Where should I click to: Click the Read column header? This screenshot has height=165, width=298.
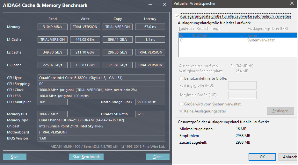53,19
